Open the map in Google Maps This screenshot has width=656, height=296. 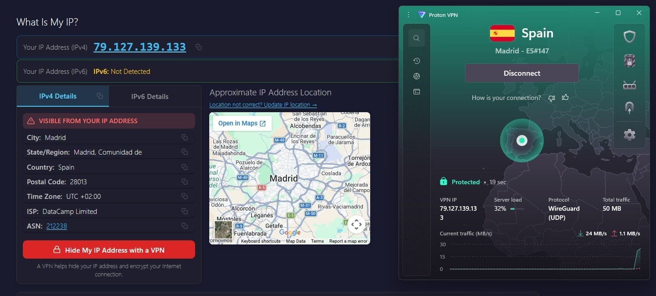pos(242,123)
